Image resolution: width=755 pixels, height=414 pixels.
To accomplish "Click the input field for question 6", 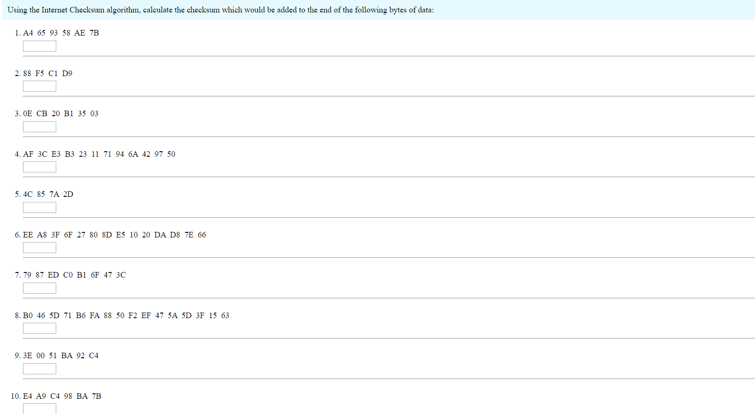I will [x=40, y=248].
